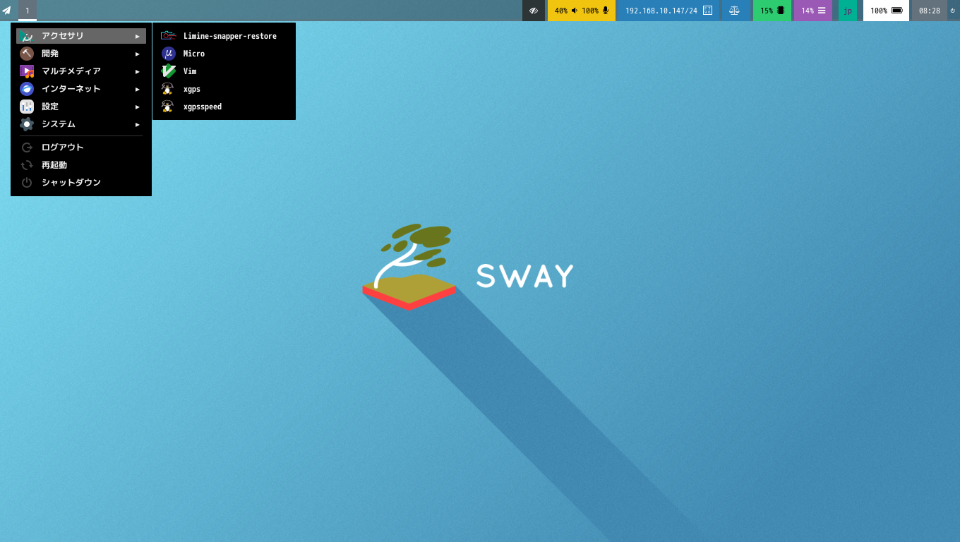The height and width of the screenshot is (542, 960).
Task: Expand the 開発 submenu arrow
Action: tap(138, 54)
